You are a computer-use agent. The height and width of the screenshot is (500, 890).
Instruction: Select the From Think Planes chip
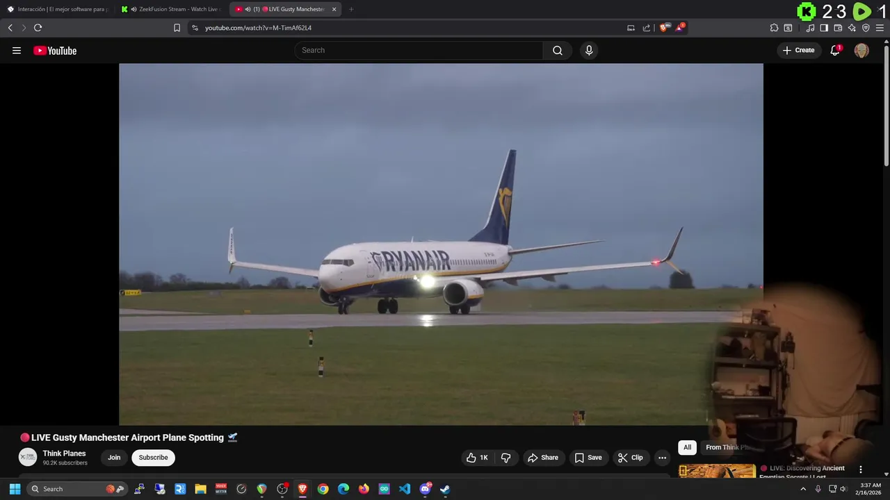(x=727, y=447)
